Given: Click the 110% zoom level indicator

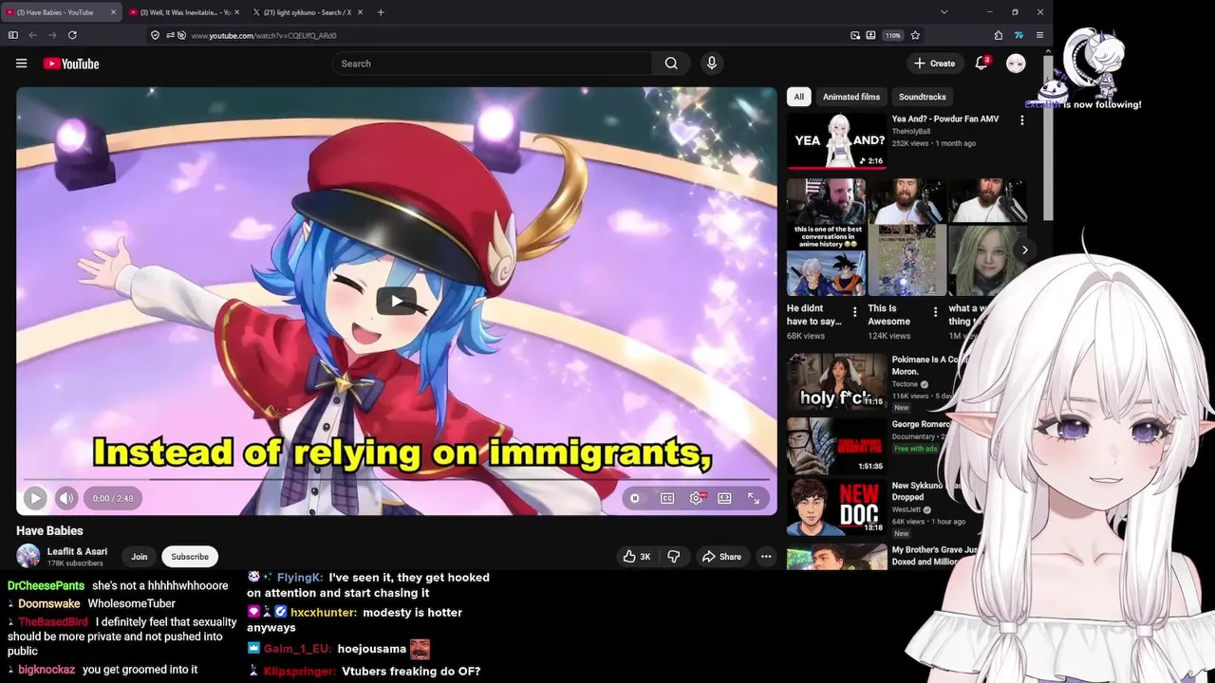Looking at the screenshot, I should [893, 35].
